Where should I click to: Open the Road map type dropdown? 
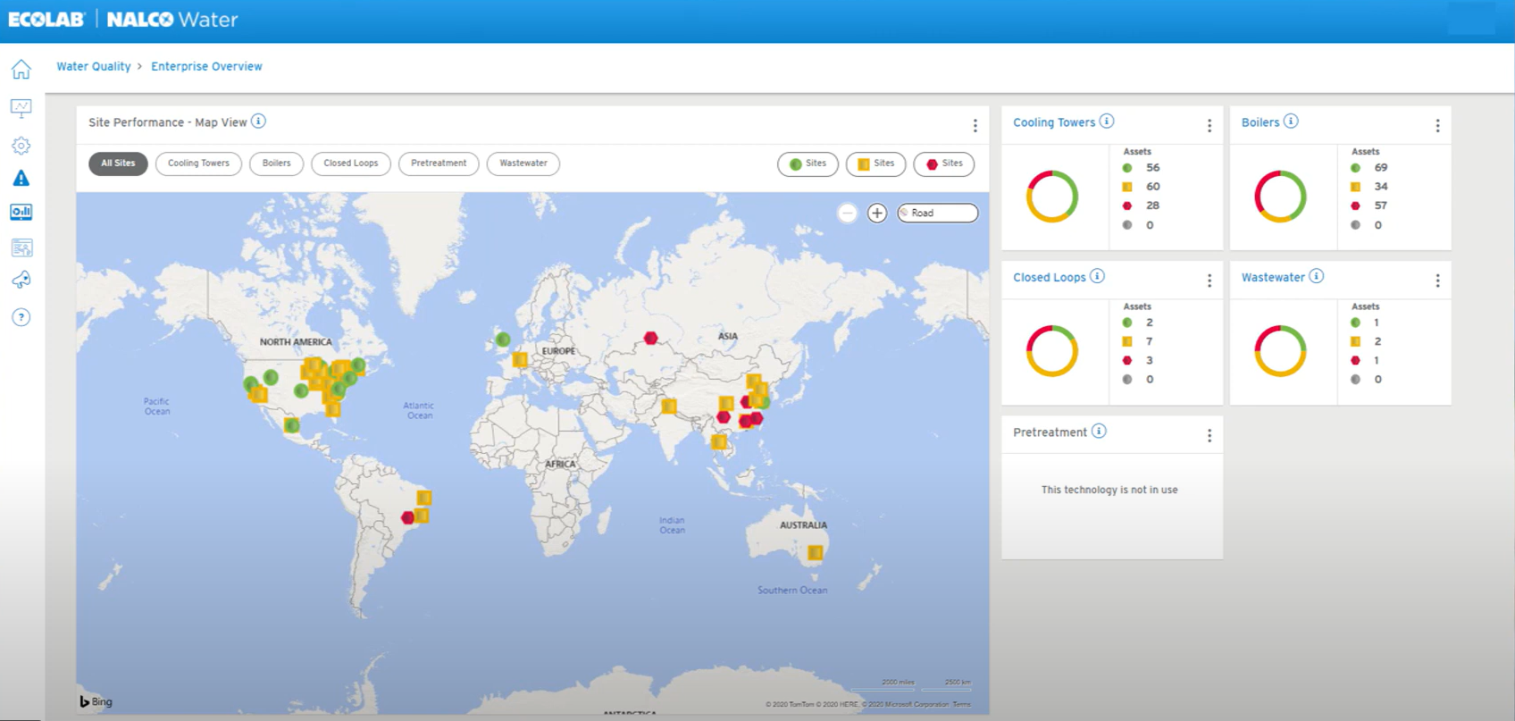click(937, 213)
